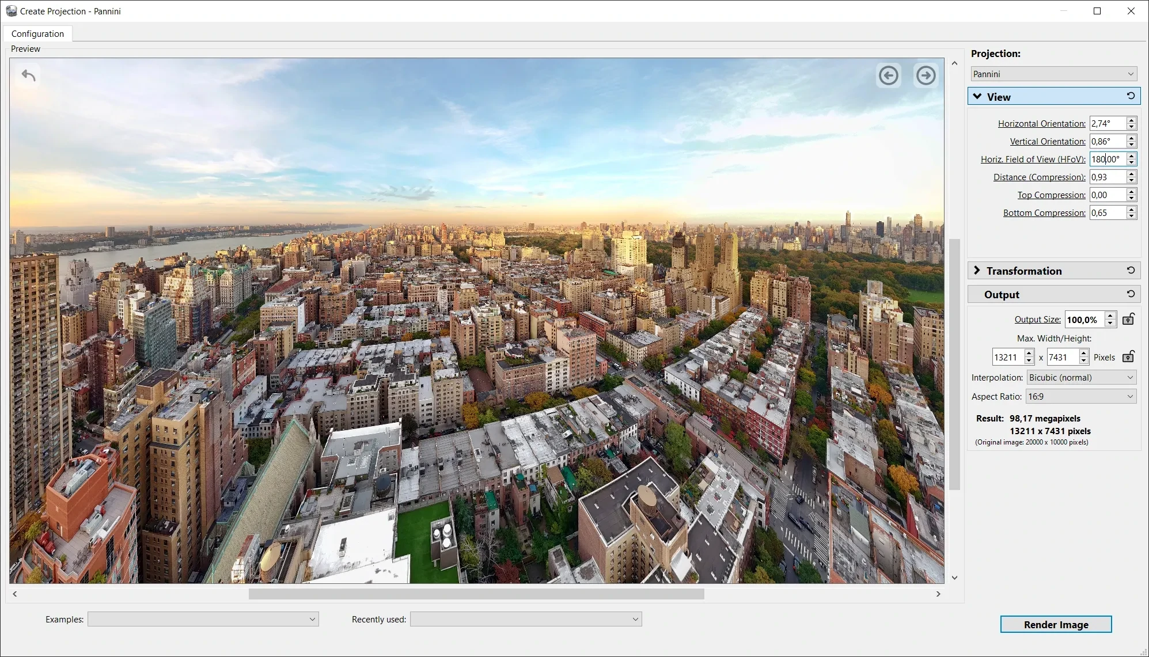
Task: Click the Horizontal Orientation value field
Action: pyautogui.click(x=1108, y=123)
